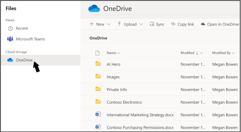This screenshot has width=241, height=132.
Task: Click the Modified date for Private Info
Action: pos(193,90)
